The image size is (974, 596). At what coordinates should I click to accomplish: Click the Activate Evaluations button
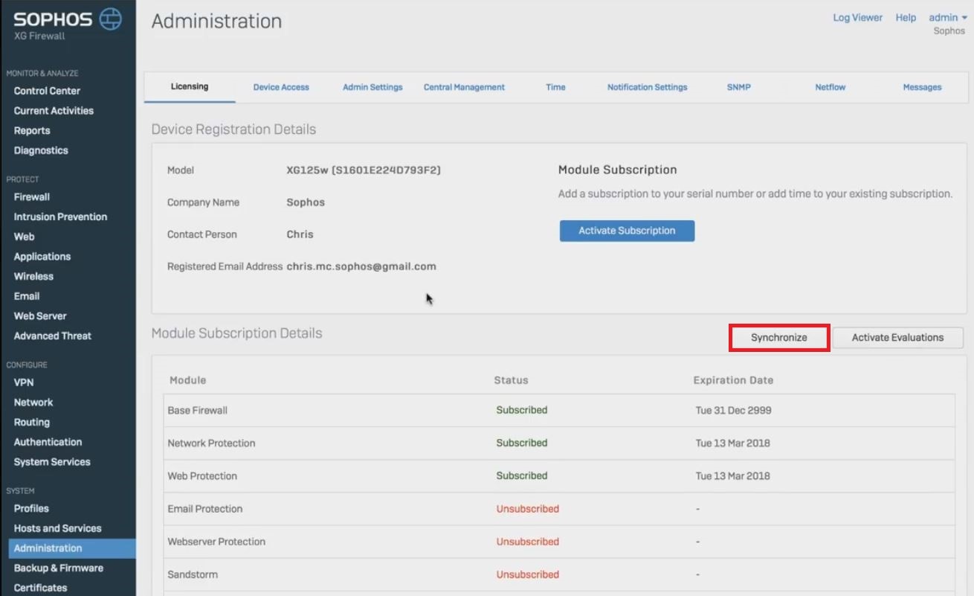tap(897, 337)
